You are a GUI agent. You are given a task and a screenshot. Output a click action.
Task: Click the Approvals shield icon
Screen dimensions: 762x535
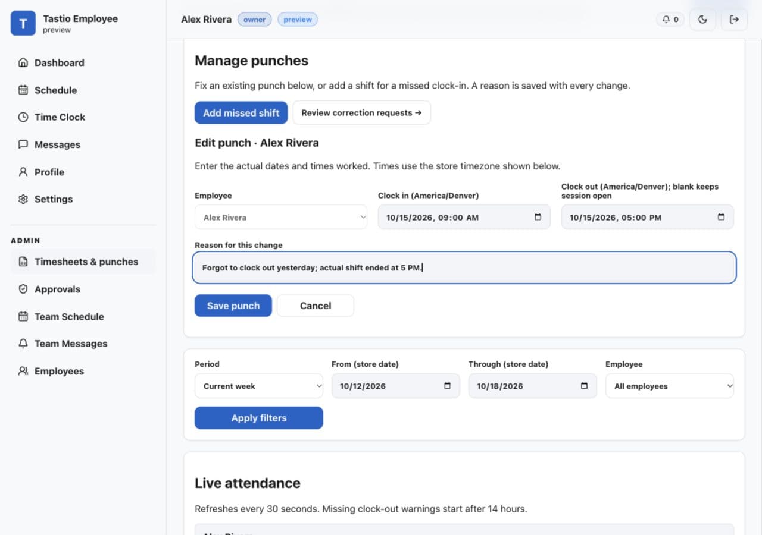coord(23,289)
